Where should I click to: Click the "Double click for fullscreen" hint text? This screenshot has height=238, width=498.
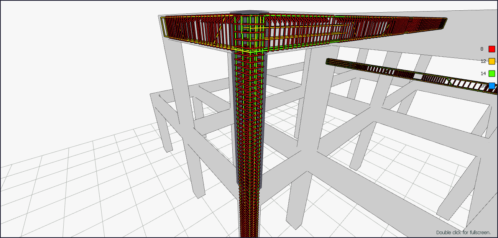coord(463,232)
